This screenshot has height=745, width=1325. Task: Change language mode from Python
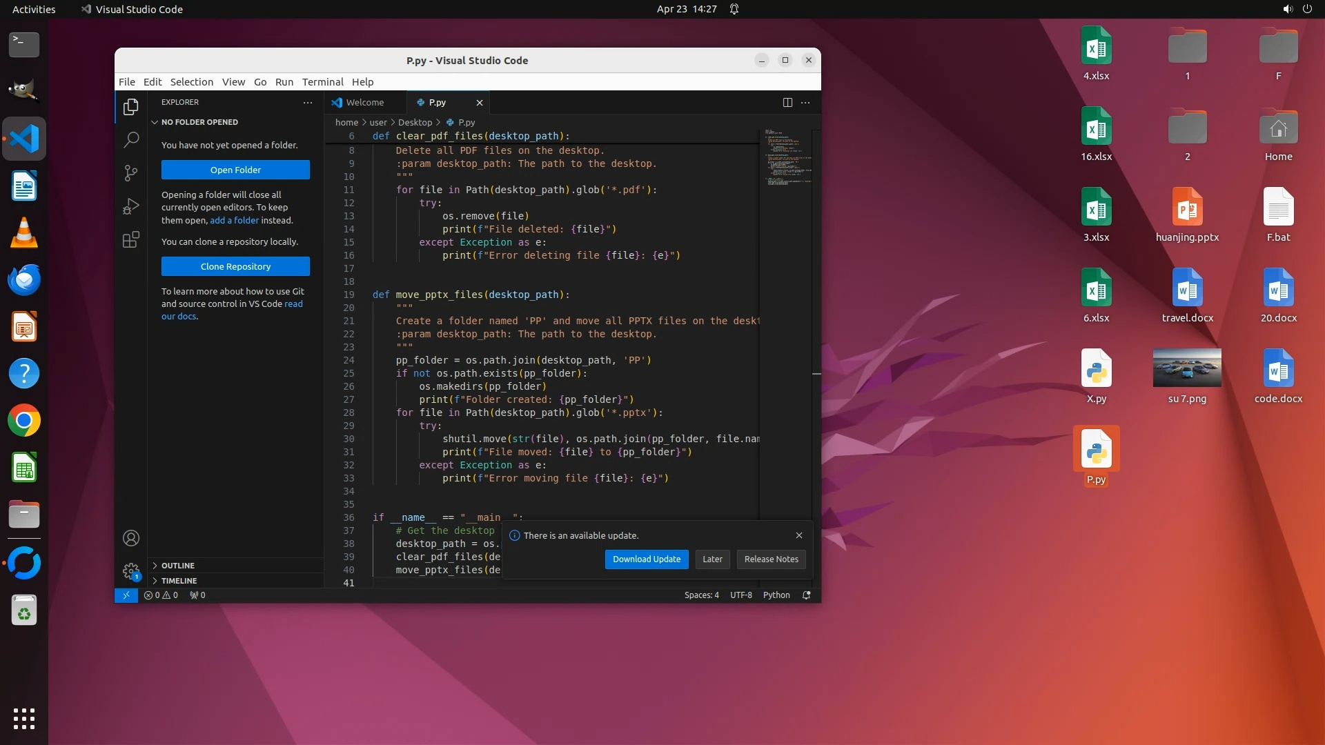[x=776, y=595]
